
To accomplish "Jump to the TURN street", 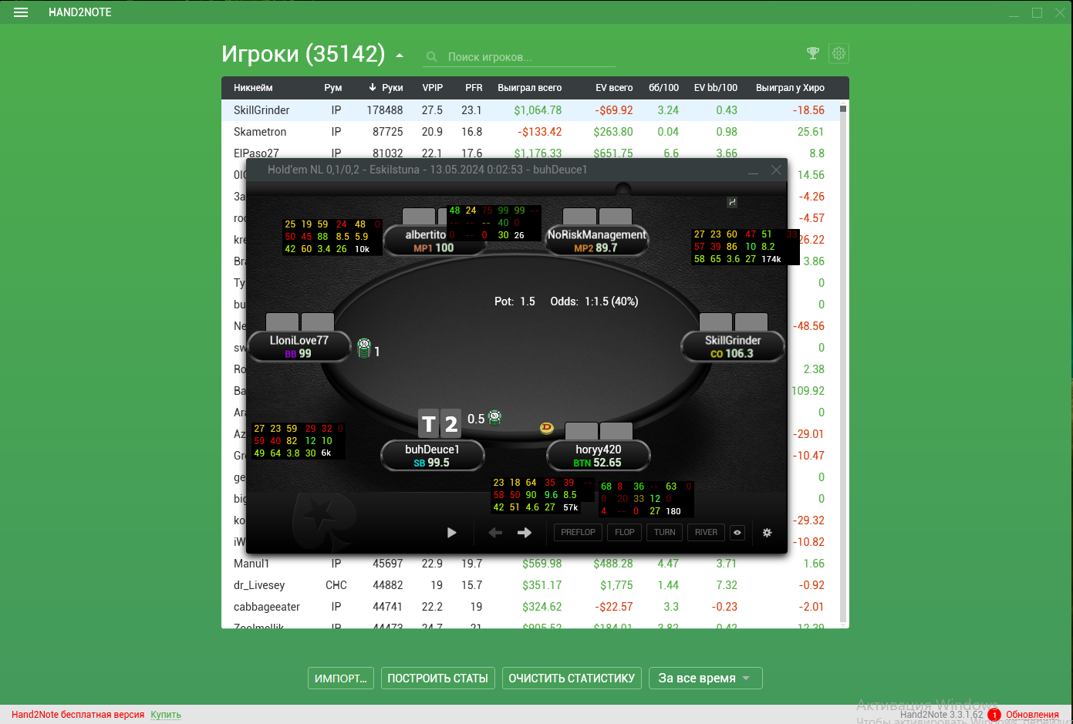I will click(664, 532).
